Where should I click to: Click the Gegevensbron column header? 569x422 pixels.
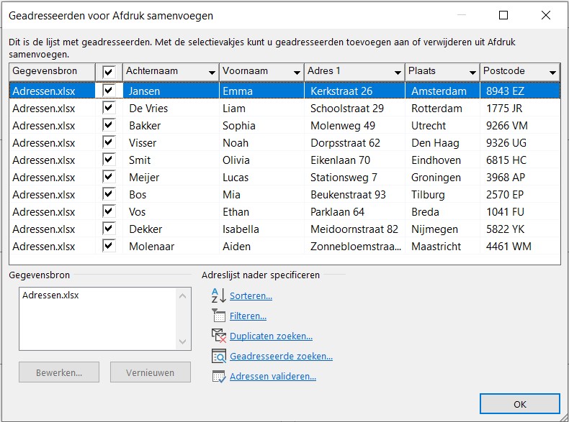(x=53, y=71)
